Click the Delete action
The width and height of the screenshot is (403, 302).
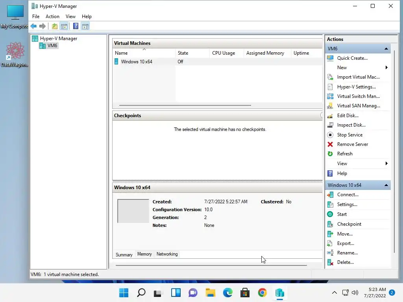345,262
